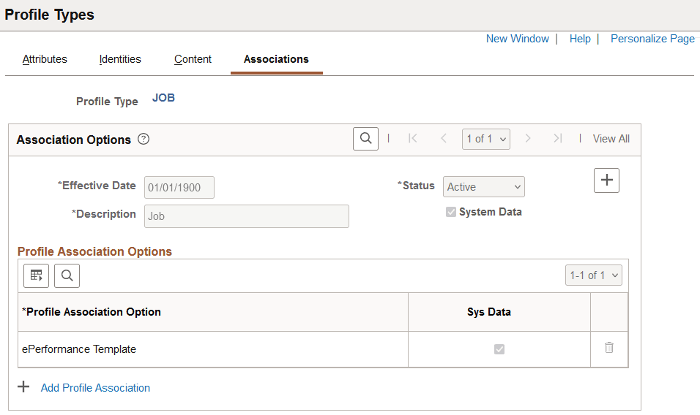Viewport: 700px width, 415px height.
Task: Toggle Sys Data checkbox for ePerformance Template
Action: click(499, 349)
